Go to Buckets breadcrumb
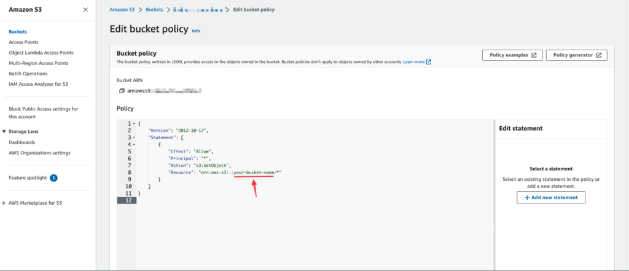The height and width of the screenshot is (271, 629). (154, 10)
